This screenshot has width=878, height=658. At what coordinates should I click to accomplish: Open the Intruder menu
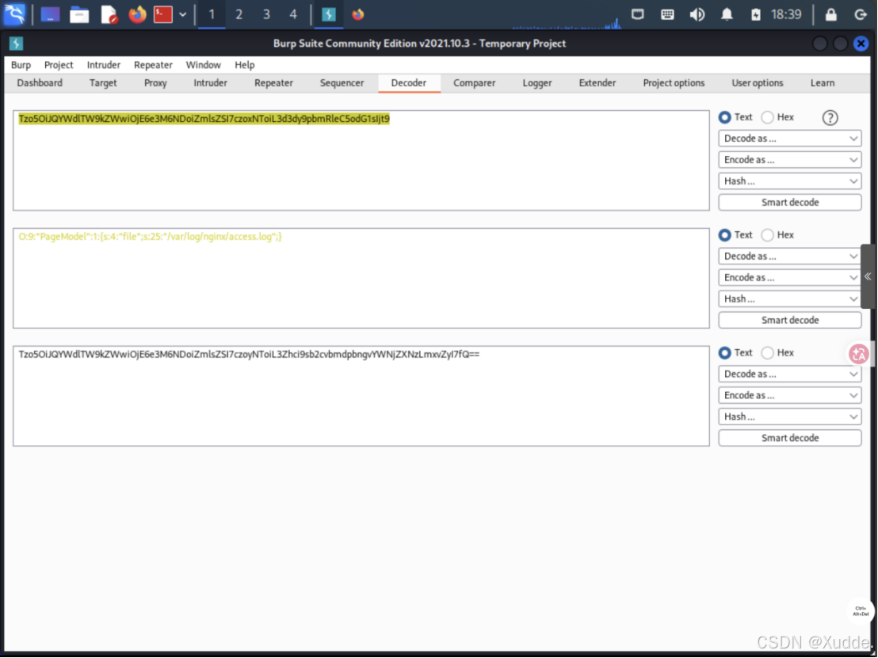104,65
